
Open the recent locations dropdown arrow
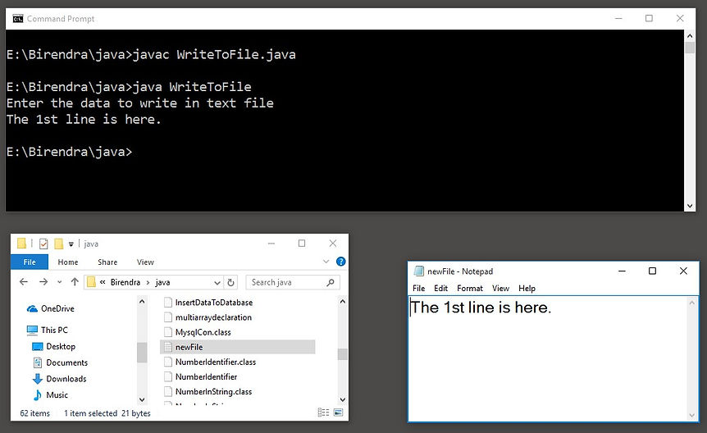(60, 282)
